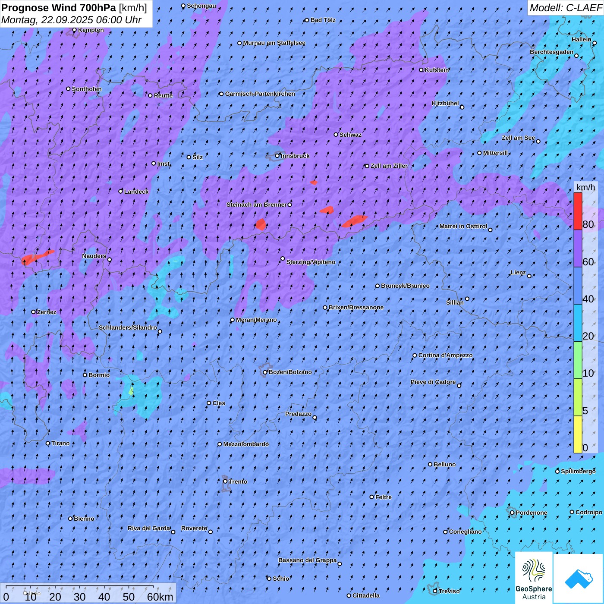604x604 pixels.
Task: Select the "Schlanders/Silandro" label
Action: pyautogui.click(x=128, y=327)
